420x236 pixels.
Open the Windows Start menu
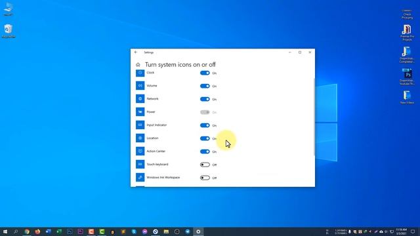[x=5, y=231]
